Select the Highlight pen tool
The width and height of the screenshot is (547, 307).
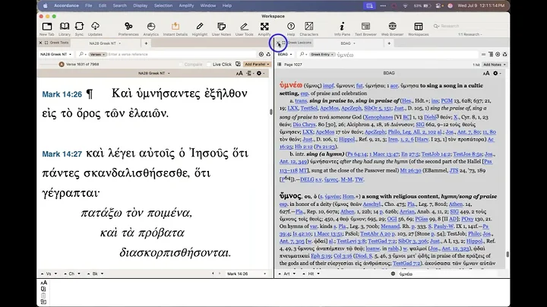200,29
